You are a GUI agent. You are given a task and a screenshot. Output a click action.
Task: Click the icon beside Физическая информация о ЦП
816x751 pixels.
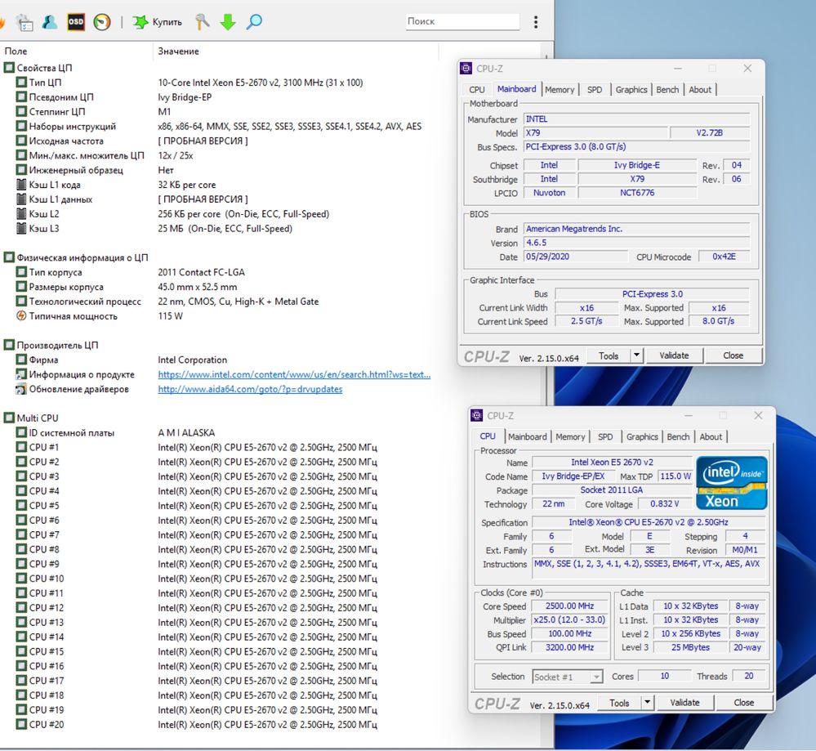(9, 257)
